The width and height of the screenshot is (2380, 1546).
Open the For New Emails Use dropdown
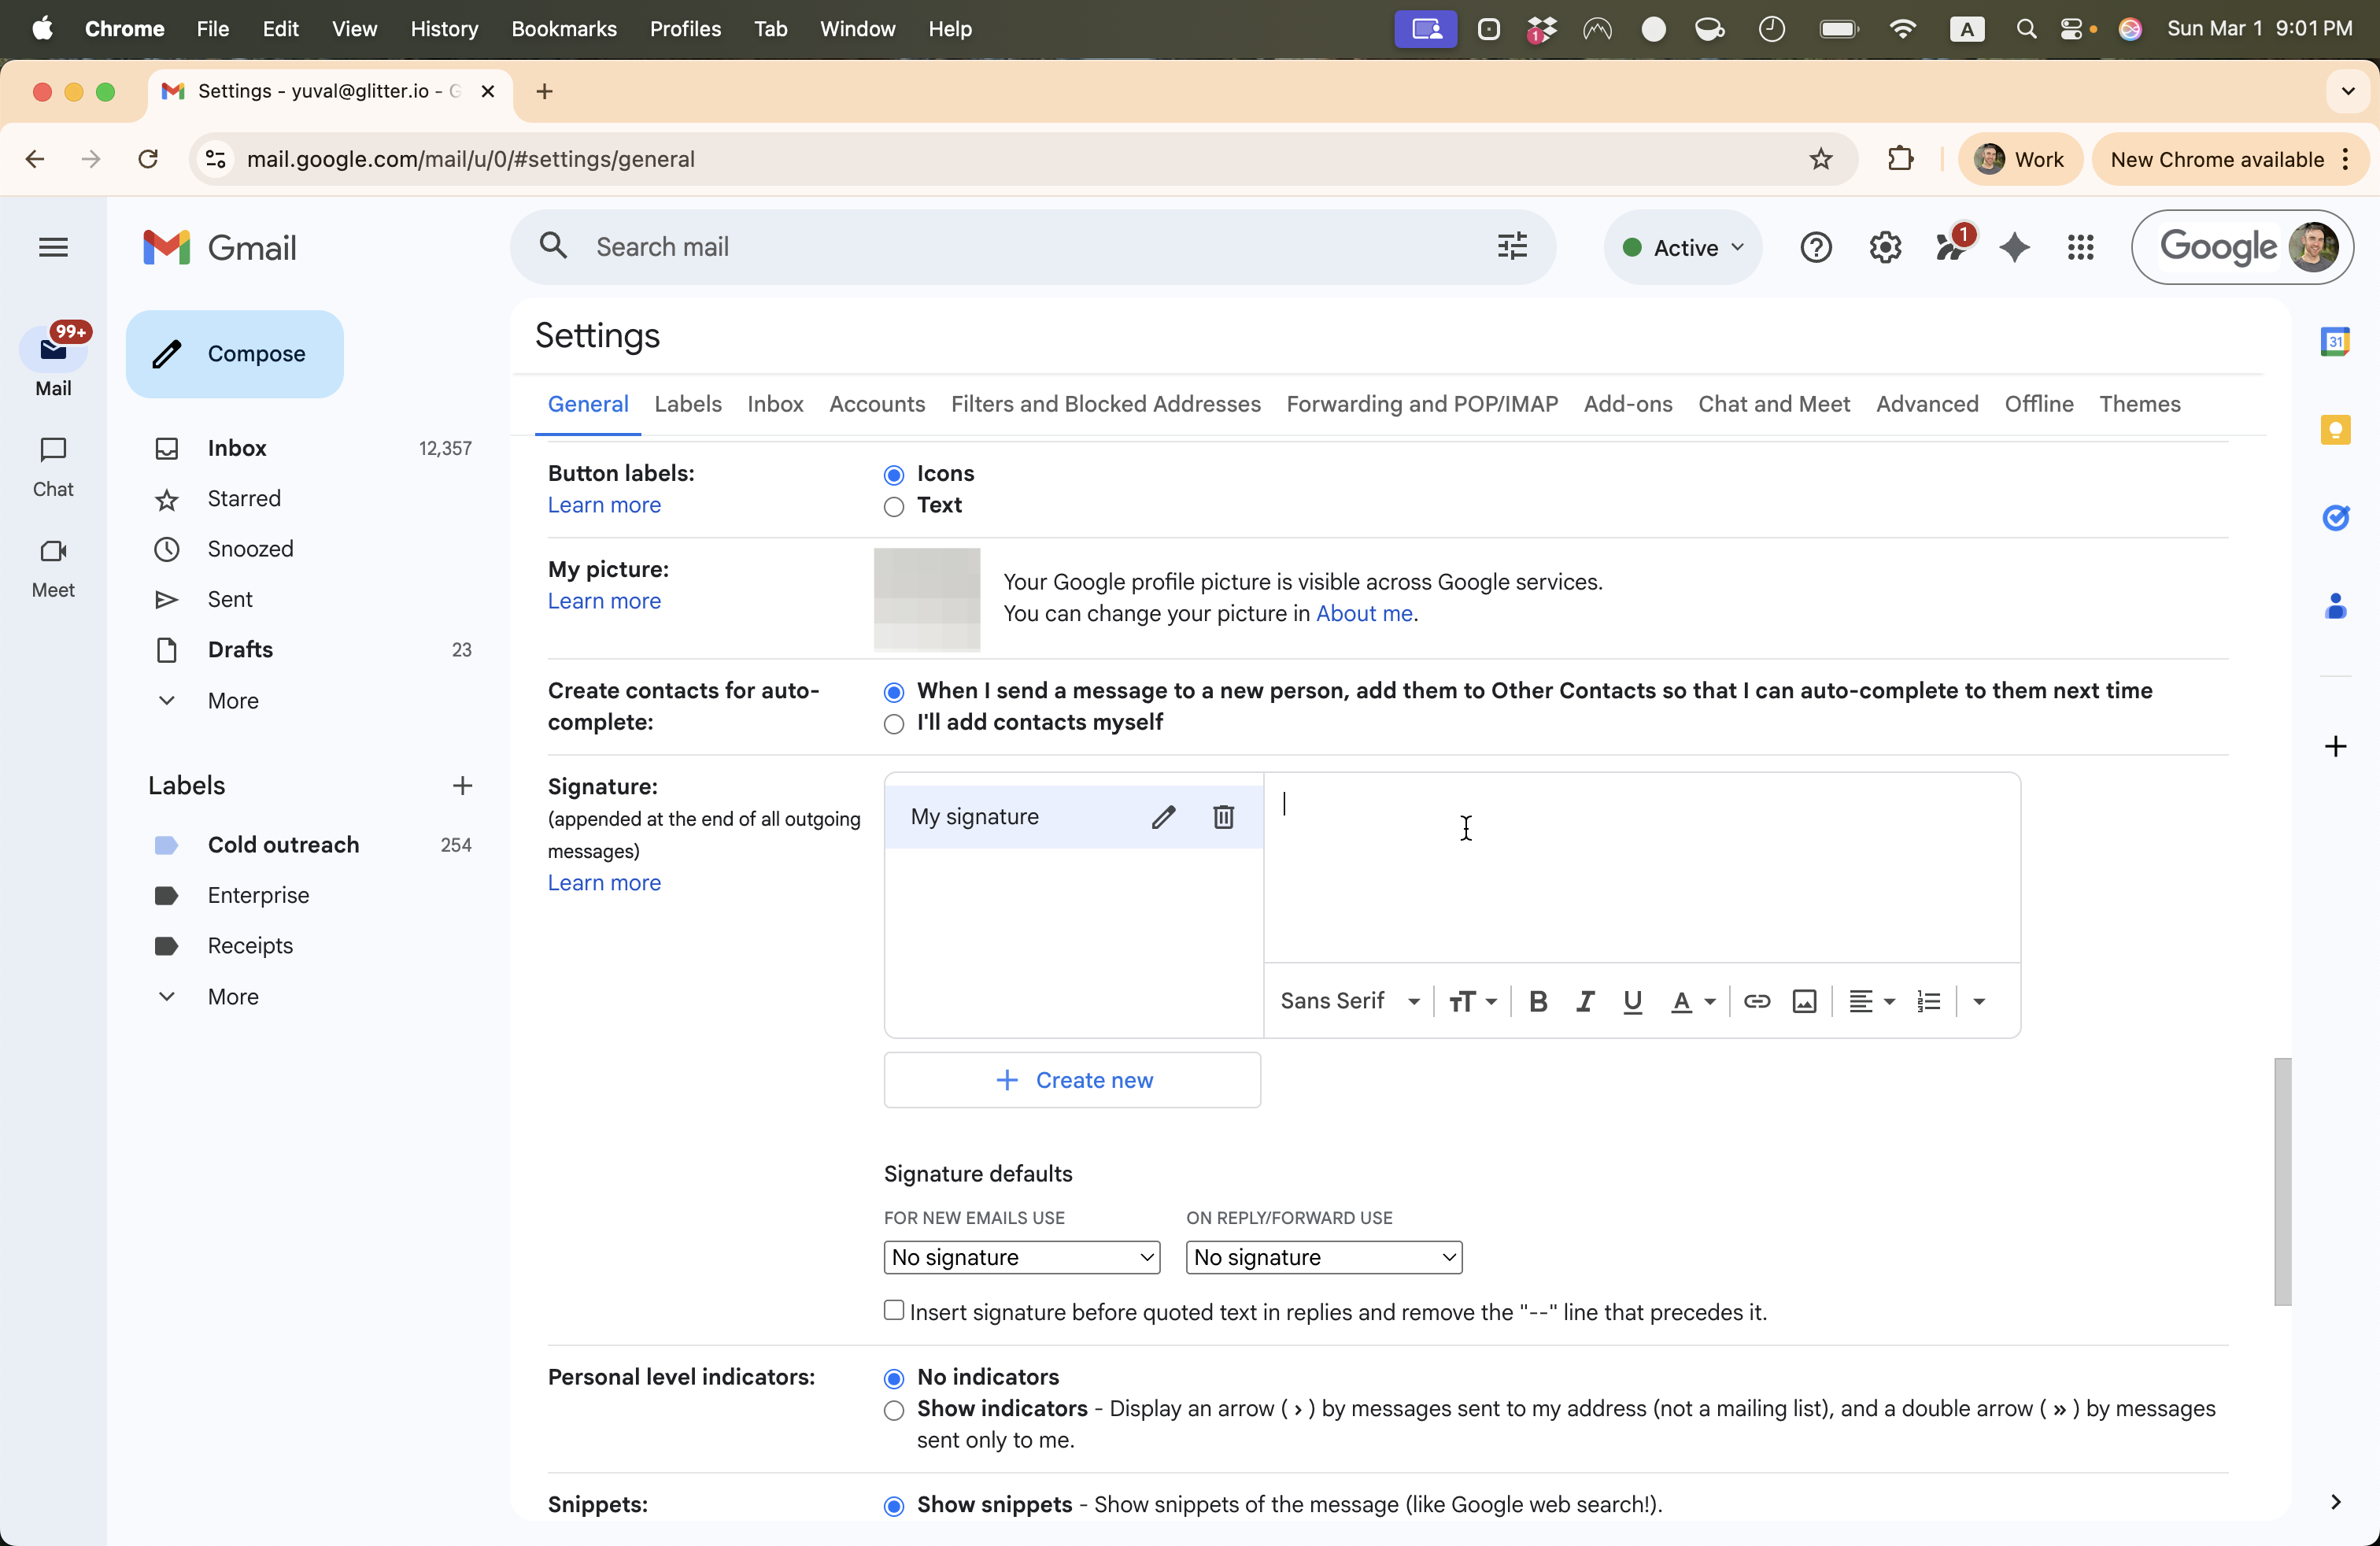click(1021, 1257)
